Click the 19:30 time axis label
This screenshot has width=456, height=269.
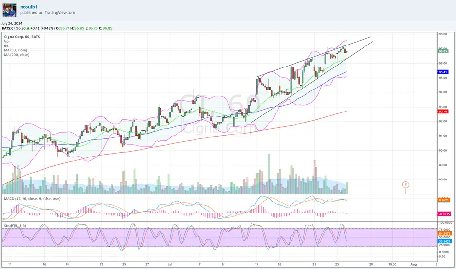point(392,264)
